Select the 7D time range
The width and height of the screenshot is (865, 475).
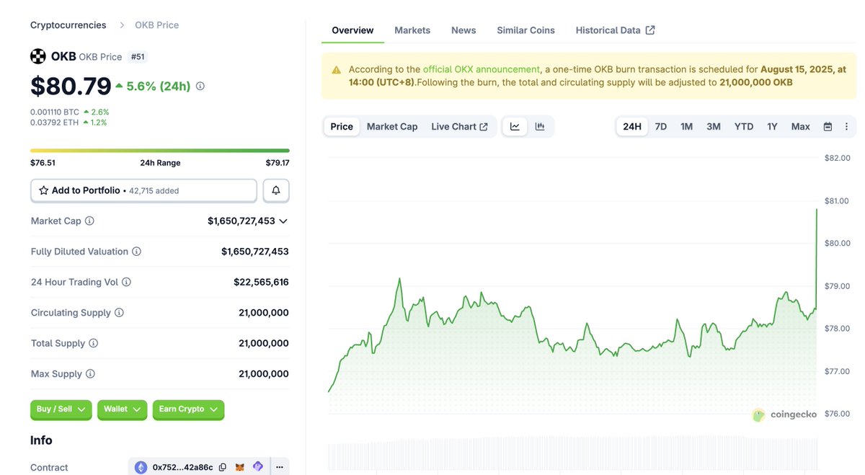pos(660,126)
